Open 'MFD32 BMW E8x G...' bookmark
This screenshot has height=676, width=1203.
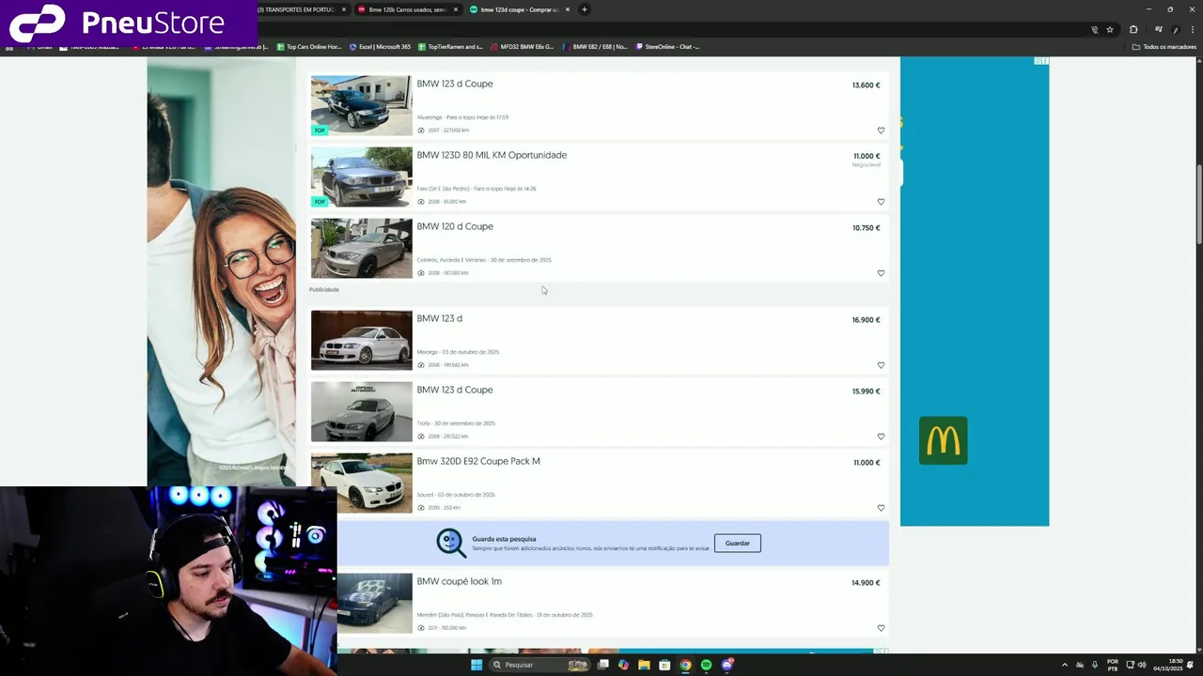tap(522, 46)
